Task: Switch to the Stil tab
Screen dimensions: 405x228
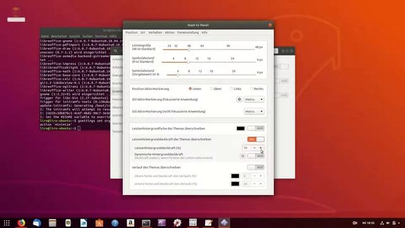Action: click(x=142, y=32)
